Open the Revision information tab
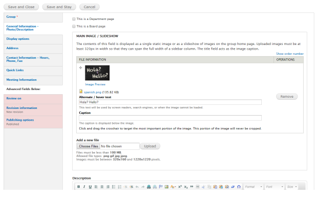Screen dimensions: 318x199 click(33, 110)
